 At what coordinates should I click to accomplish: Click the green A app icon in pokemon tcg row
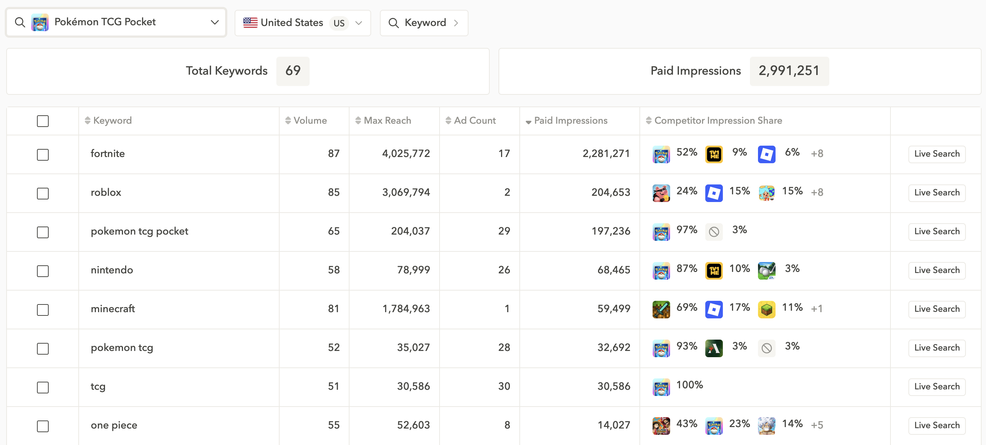click(x=713, y=348)
